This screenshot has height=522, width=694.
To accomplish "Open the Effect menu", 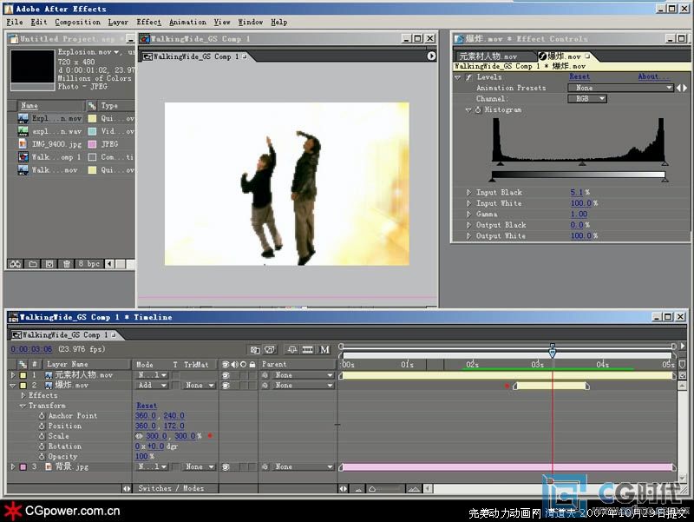I will 148,22.
